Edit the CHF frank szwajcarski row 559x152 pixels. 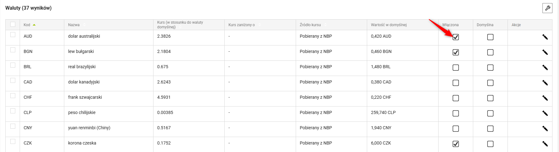[x=545, y=98]
